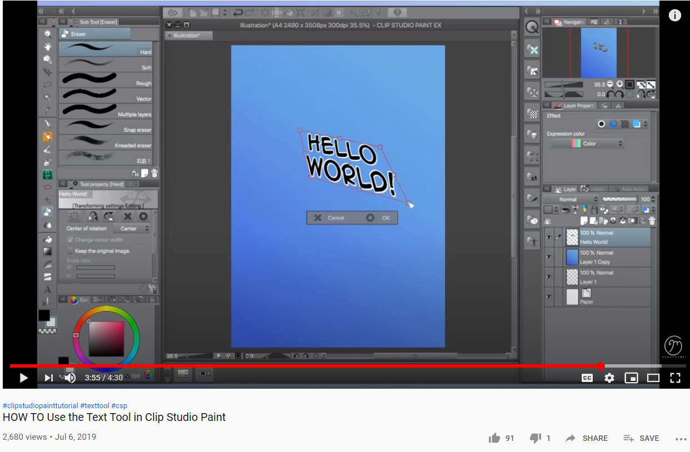Viewport: 690px width, 452px height.
Task: Click the Quick Access Q icon in right dock
Action: [532, 27]
